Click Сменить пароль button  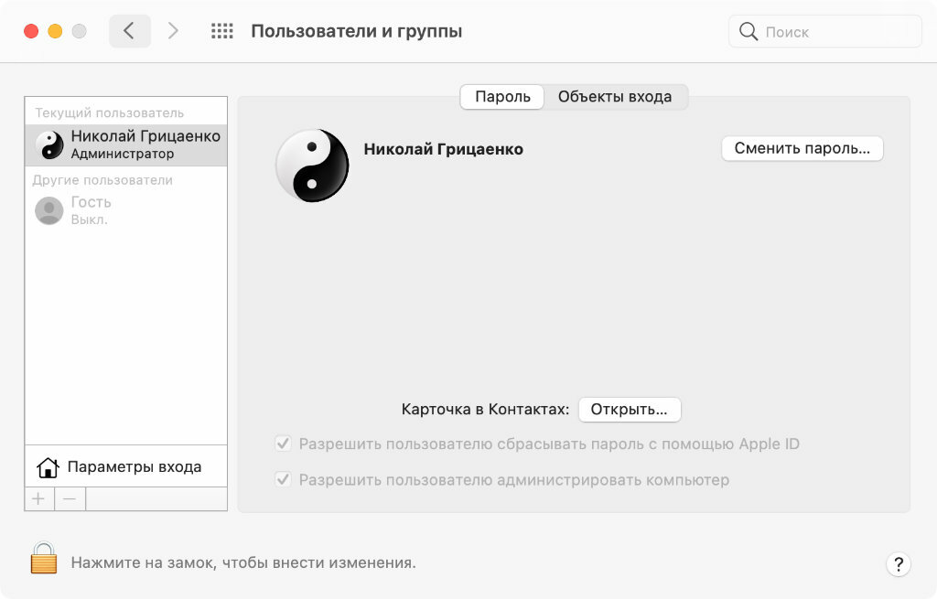(x=802, y=148)
